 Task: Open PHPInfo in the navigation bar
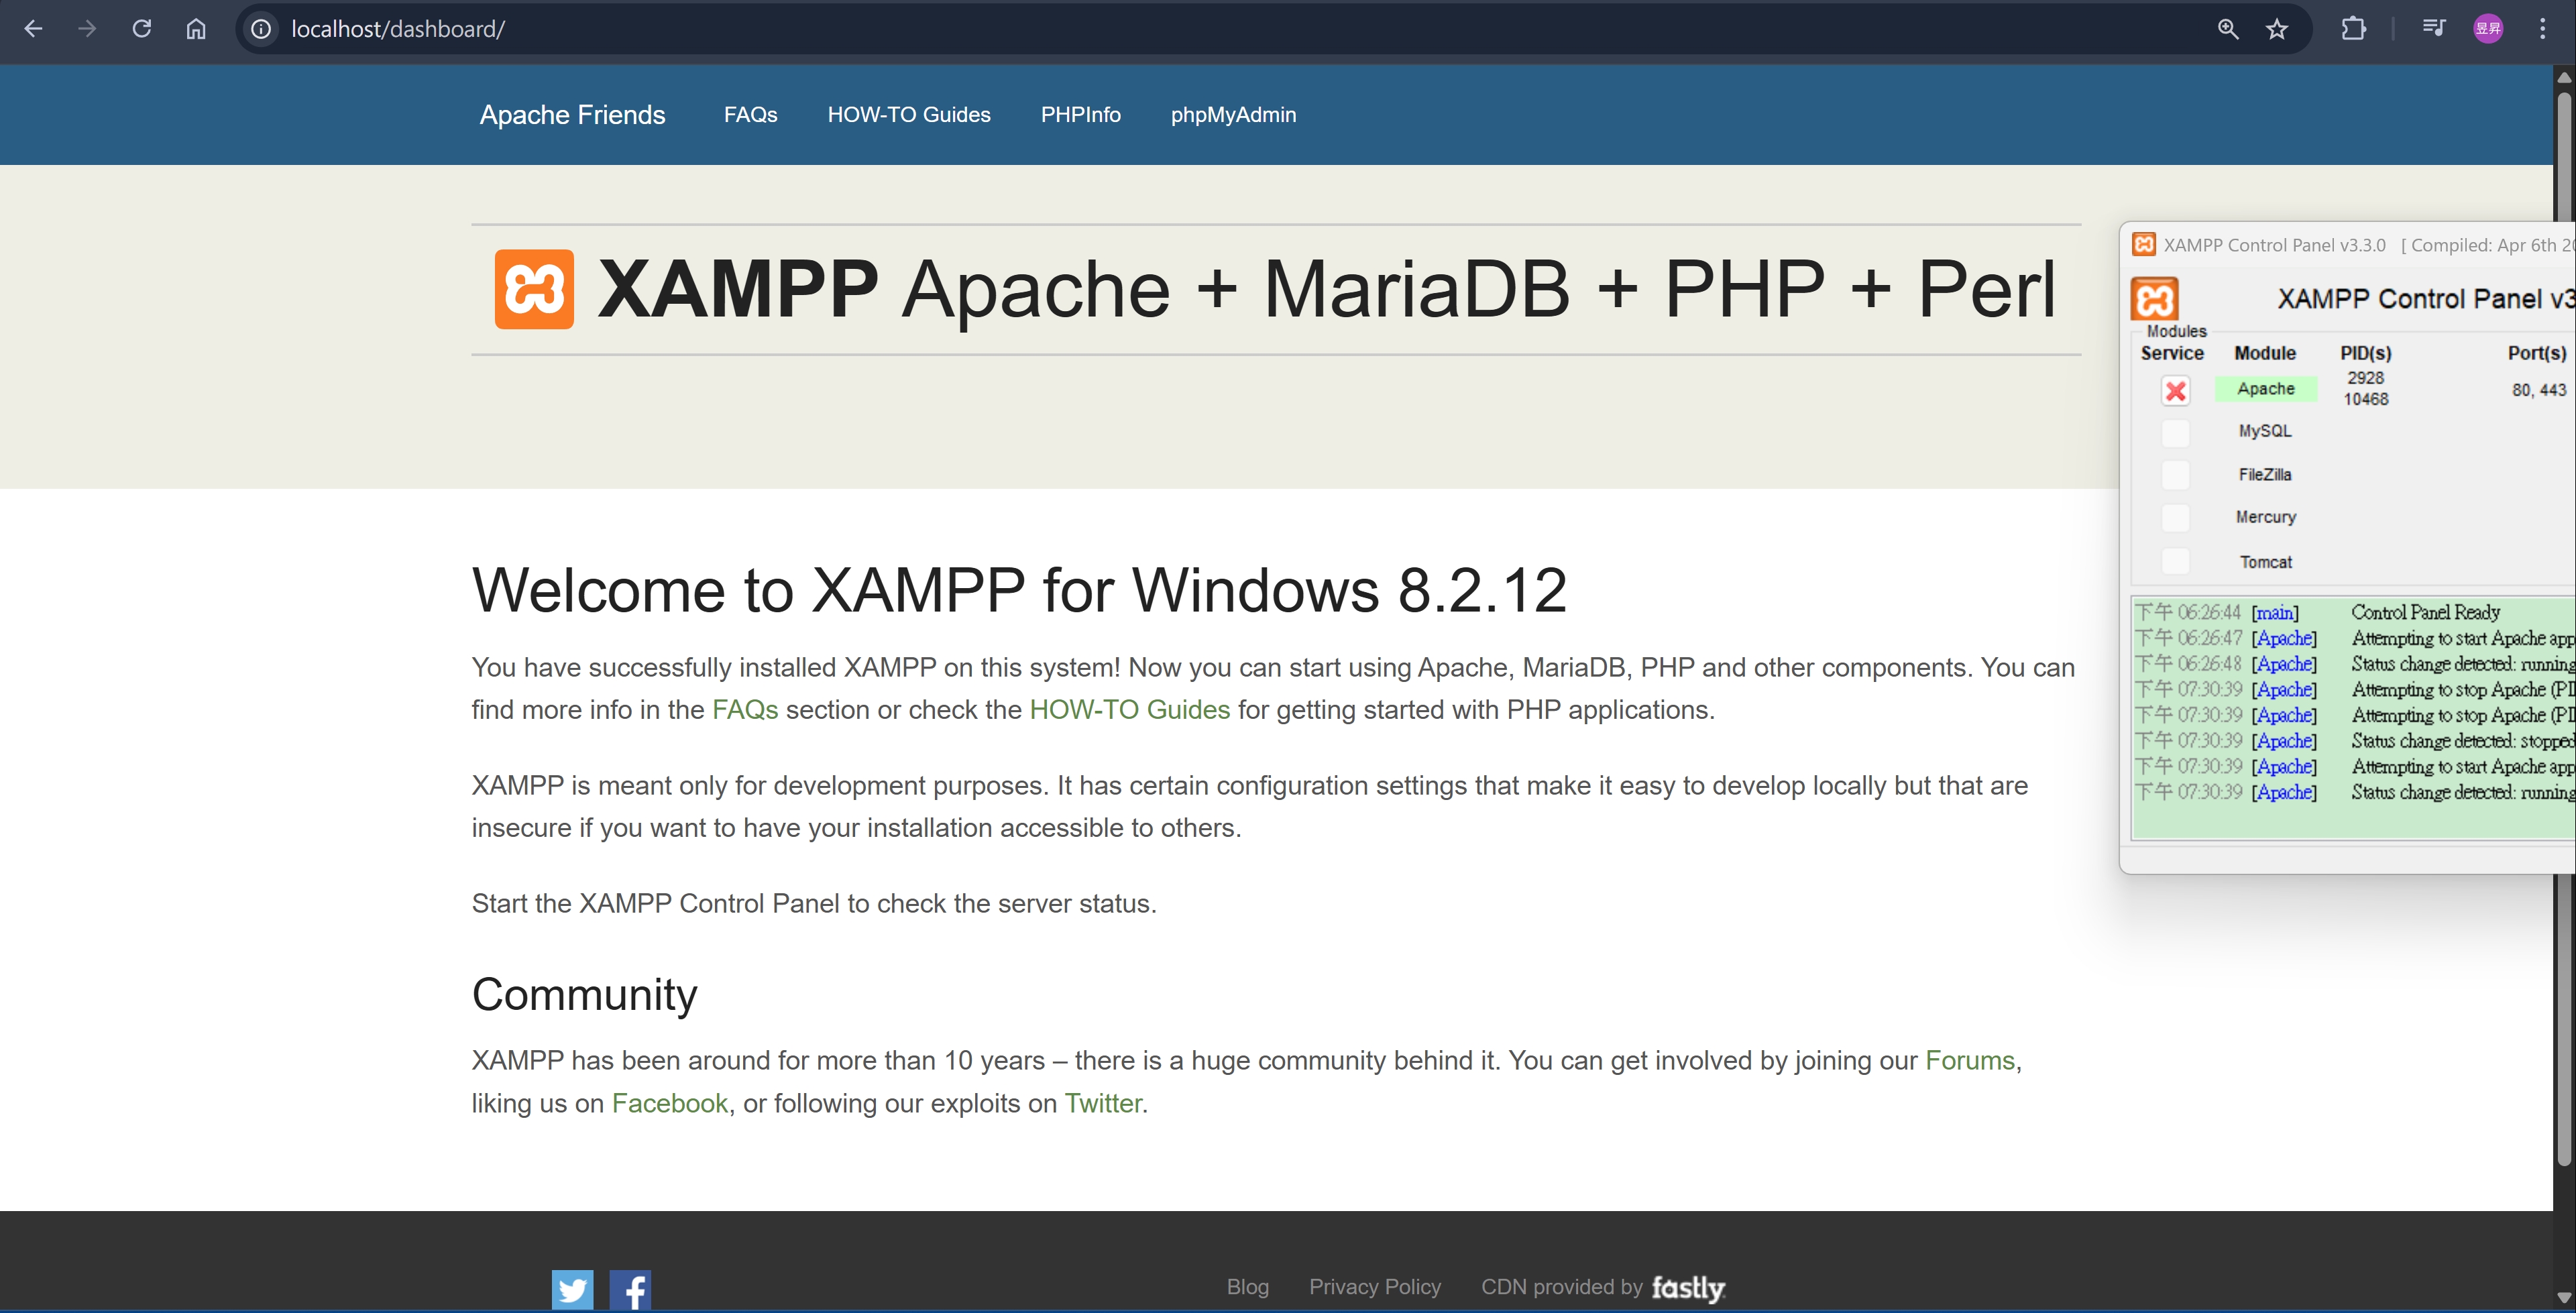point(1080,115)
